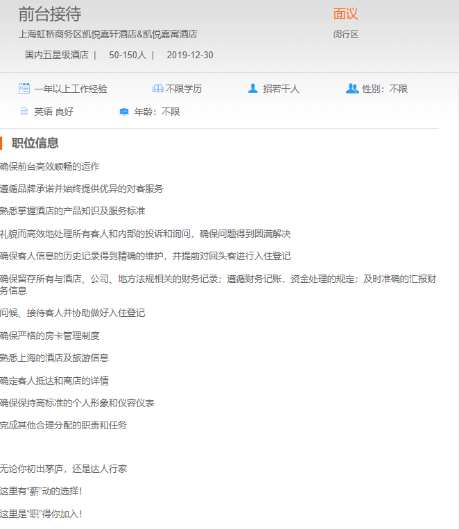Click the document icon beside 英语 良好
The width and height of the screenshot is (459, 529).
(x=24, y=112)
